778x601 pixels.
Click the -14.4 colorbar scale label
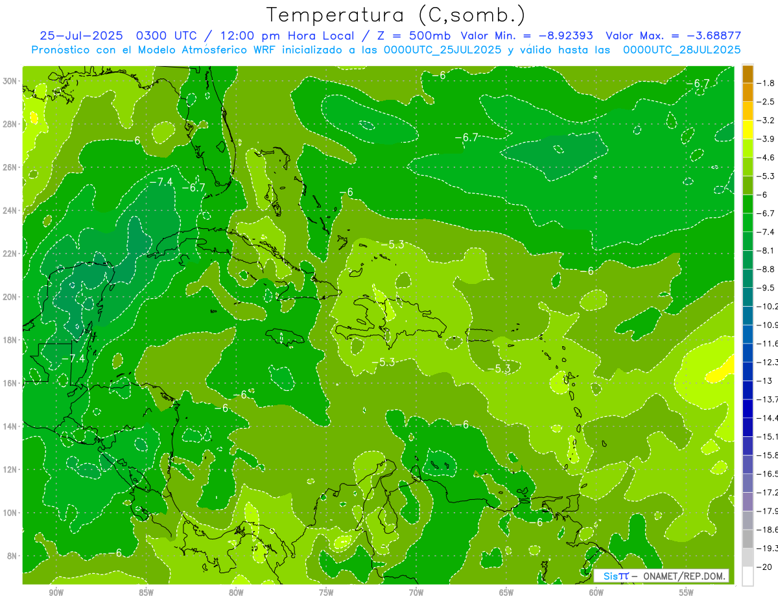(x=767, y=418)
